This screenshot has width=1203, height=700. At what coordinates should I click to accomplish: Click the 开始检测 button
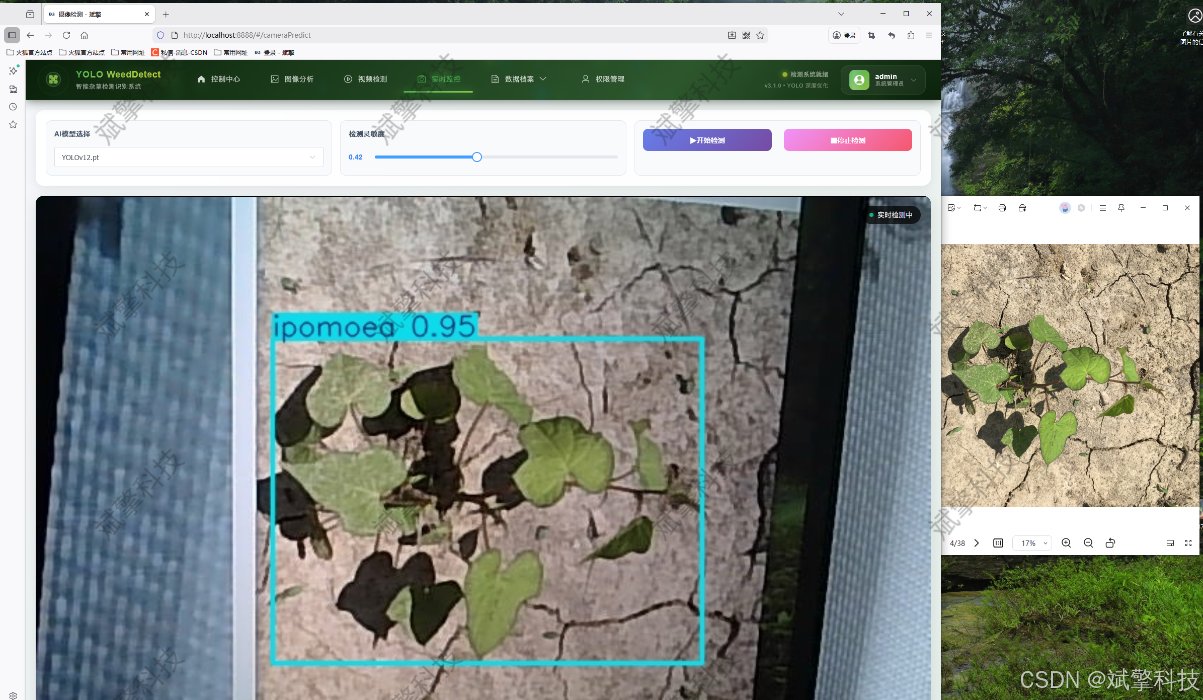[x=707, y=140]
